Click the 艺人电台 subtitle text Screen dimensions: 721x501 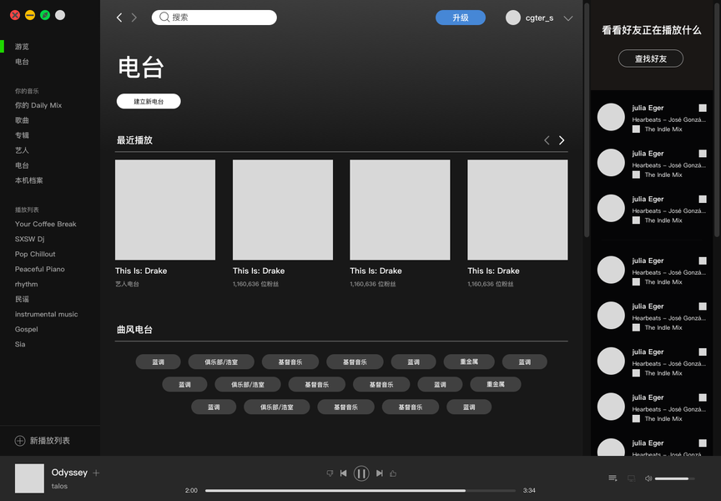point(127,284)
